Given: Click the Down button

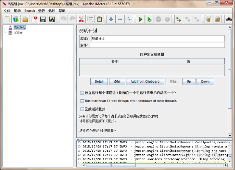Looking at the screenshot, I should [205, 81].
